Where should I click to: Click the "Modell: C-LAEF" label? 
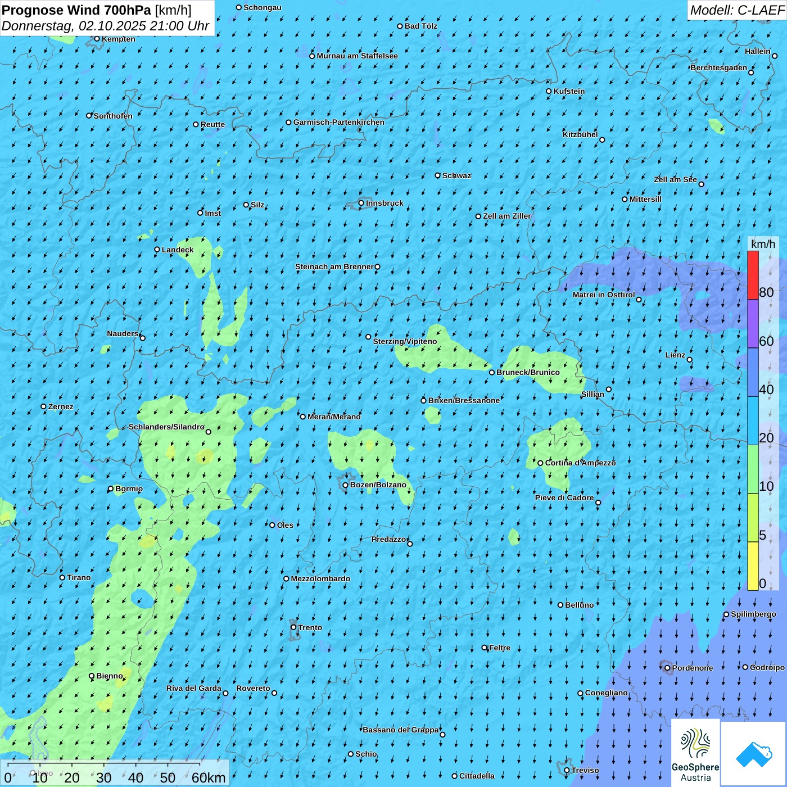(737, 10)
